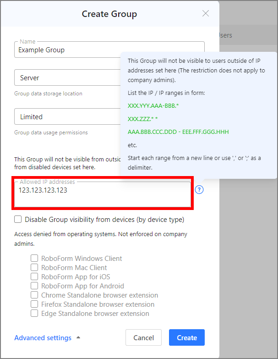Click the Create Group dialog title
Viewport: 278px width, 359px height.
point(109,14)
